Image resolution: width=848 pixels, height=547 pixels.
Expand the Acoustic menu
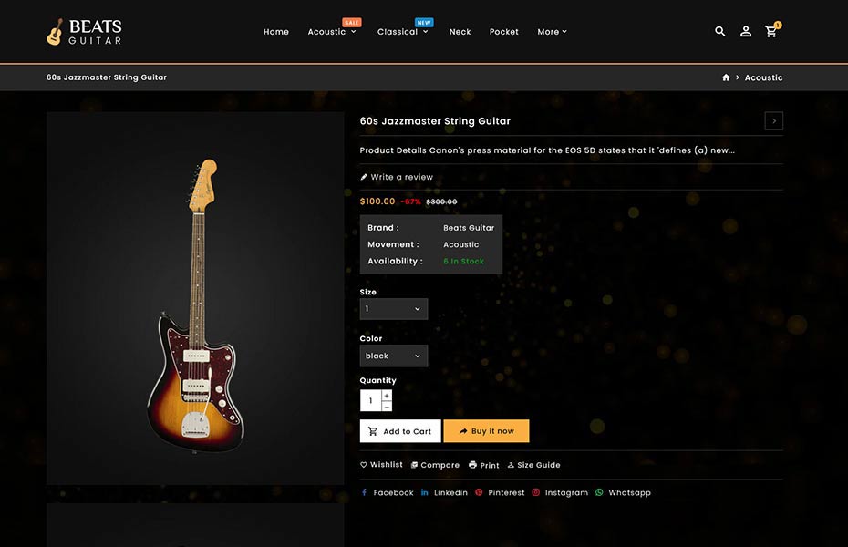coord(331,32)
